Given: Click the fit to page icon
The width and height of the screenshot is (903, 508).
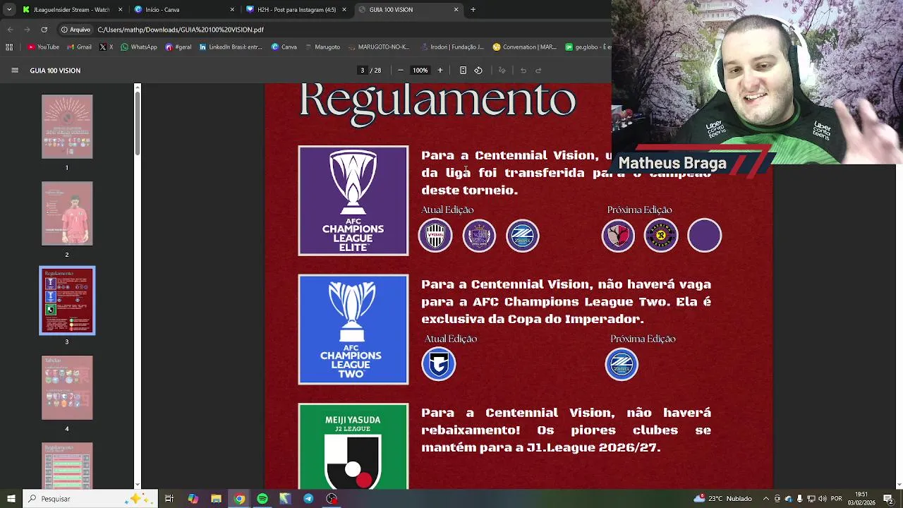Looking at the screenshot, I should [x=463, y=71].
